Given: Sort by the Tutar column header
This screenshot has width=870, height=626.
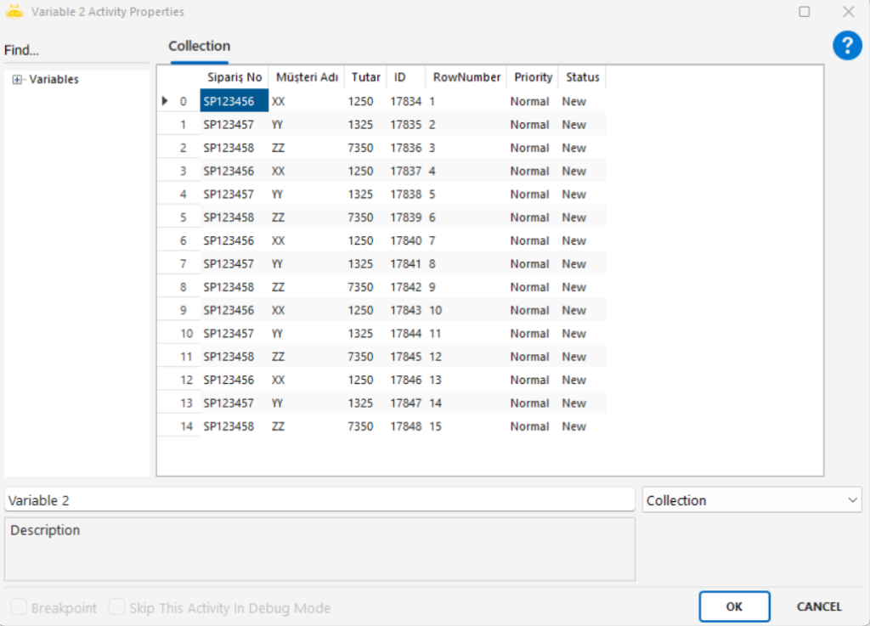Looking at the screenshot, I should tap(365, 77).
